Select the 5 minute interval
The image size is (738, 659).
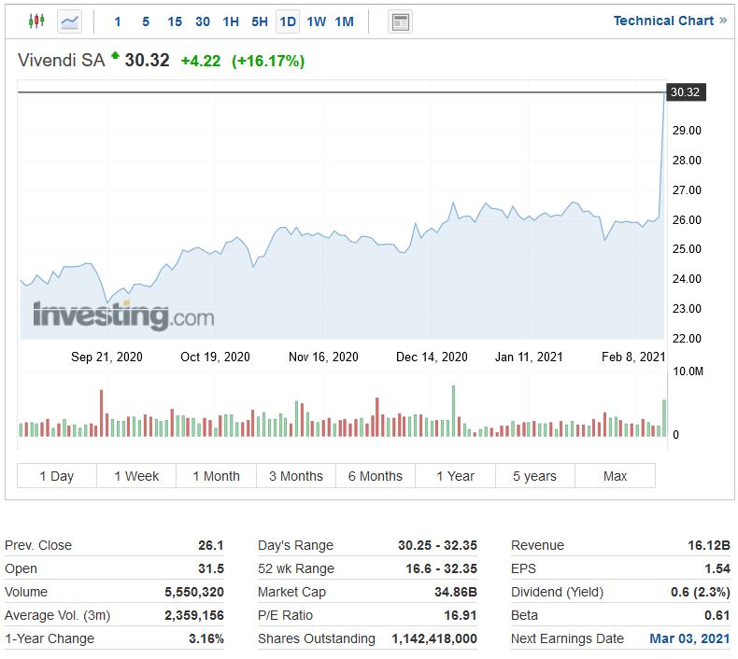coord(146,21)
